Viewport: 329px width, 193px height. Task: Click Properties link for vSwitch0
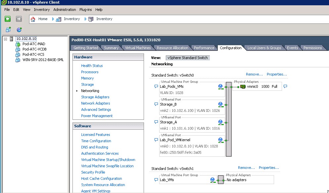coord(277,74)
